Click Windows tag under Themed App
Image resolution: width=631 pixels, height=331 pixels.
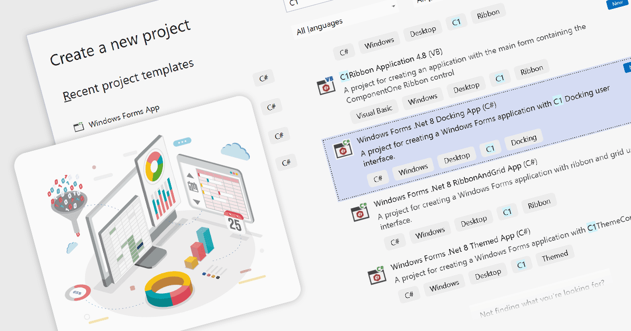coord(444,285)
